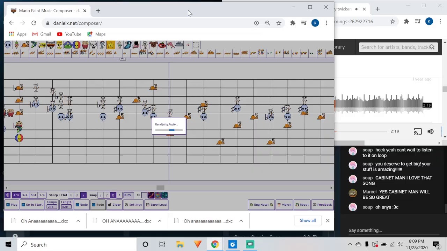Select the gray robot instrument
447x251 pixels.
point(102,45)
